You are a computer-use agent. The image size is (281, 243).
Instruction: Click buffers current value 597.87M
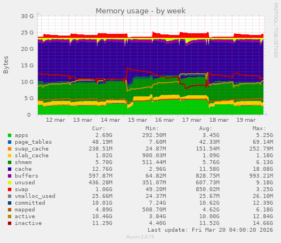pyautogui.click(x=101, y=176)
